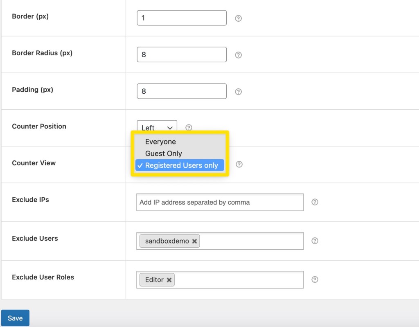The height and width of the screenshot is (327, 419).
Task: Click the Counter View label
Action: pyautogui.click(x=34, y=163)
